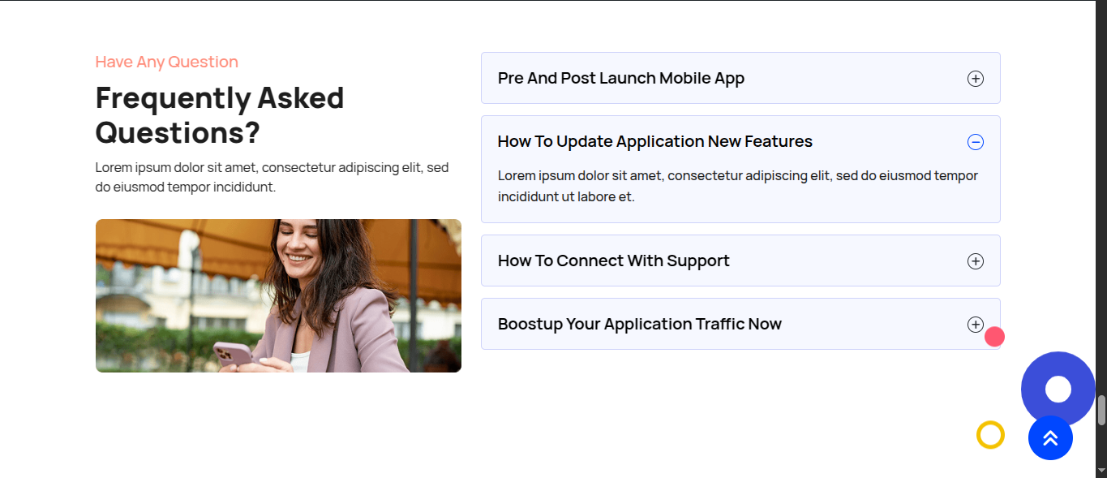Click the intro paragraph under the FAQ heading
Viewport: 1107px width, 478px height.
(x=272, y=178)
